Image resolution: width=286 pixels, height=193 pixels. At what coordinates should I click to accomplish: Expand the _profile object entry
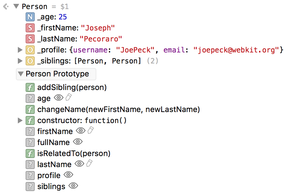click(x=20, y=50)
